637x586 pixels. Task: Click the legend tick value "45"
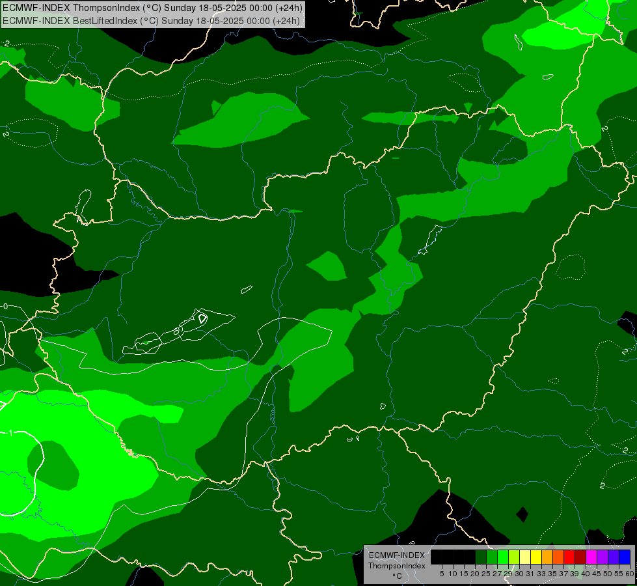pos(597,574)
